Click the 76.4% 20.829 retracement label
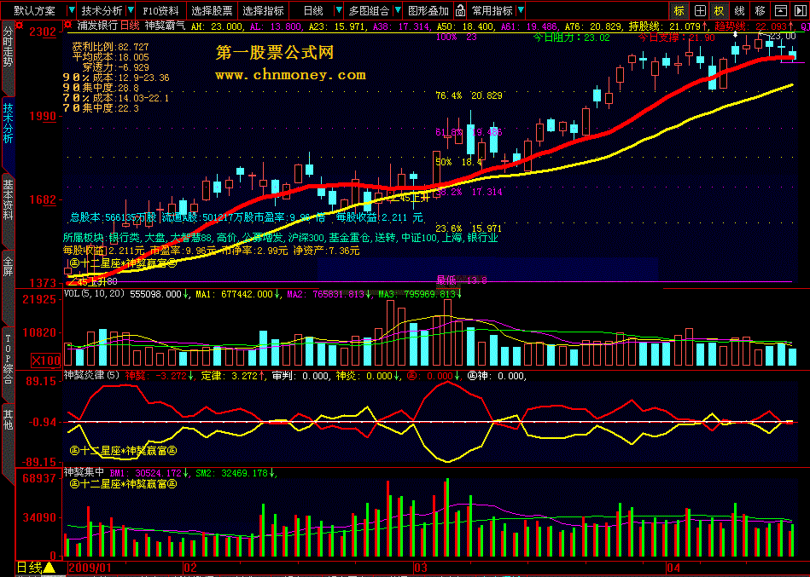Viewport: 810px width, 577px height. coord(469,95)
